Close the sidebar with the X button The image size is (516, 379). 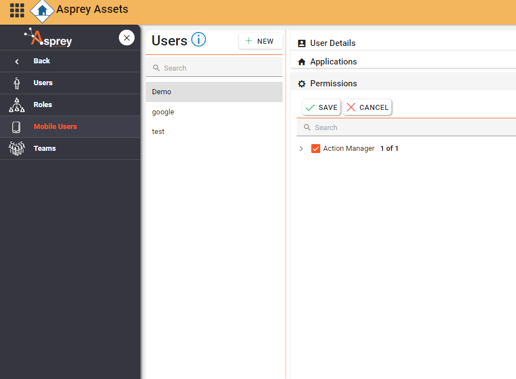(x=127, y=38)
